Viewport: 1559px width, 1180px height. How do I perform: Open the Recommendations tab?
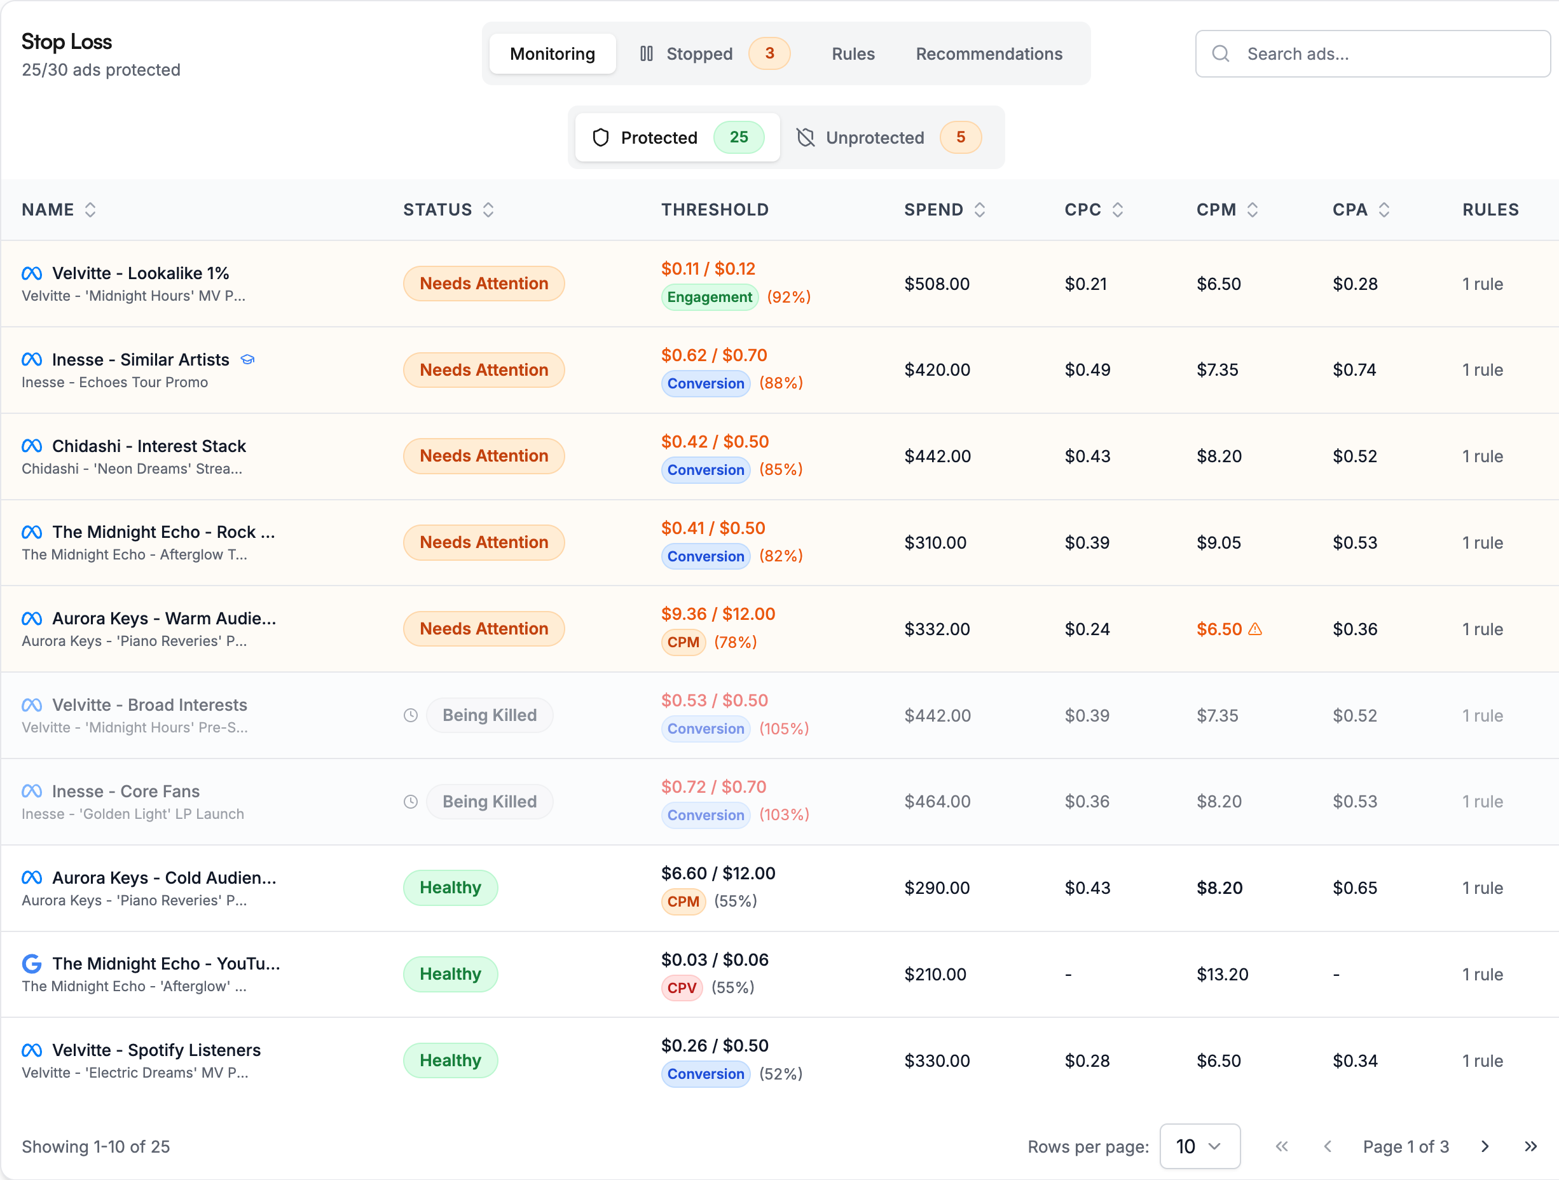(x=989, y=53)
